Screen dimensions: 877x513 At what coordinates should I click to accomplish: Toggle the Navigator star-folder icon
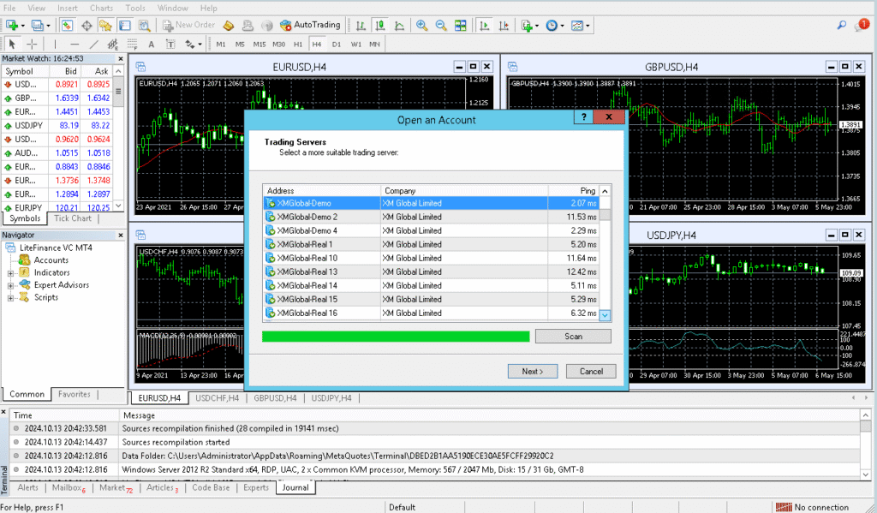[x=105, y=25]
